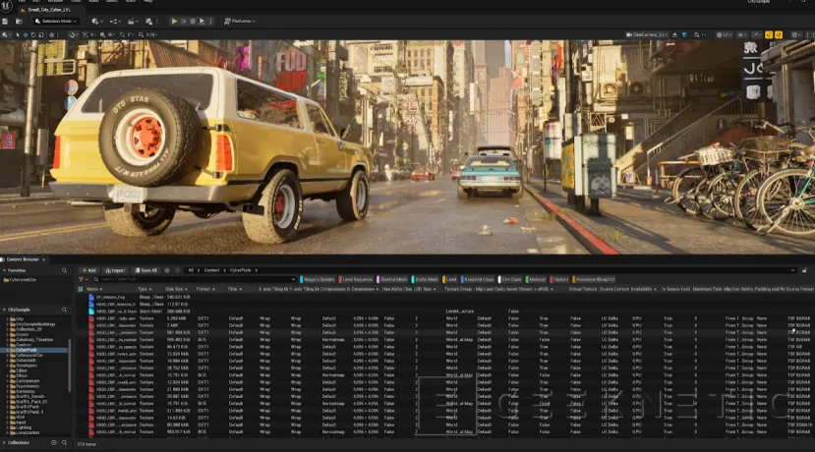
Task: Toggle the Level Sequence filter
Action: pyautogui.click(x=356, y=279)
